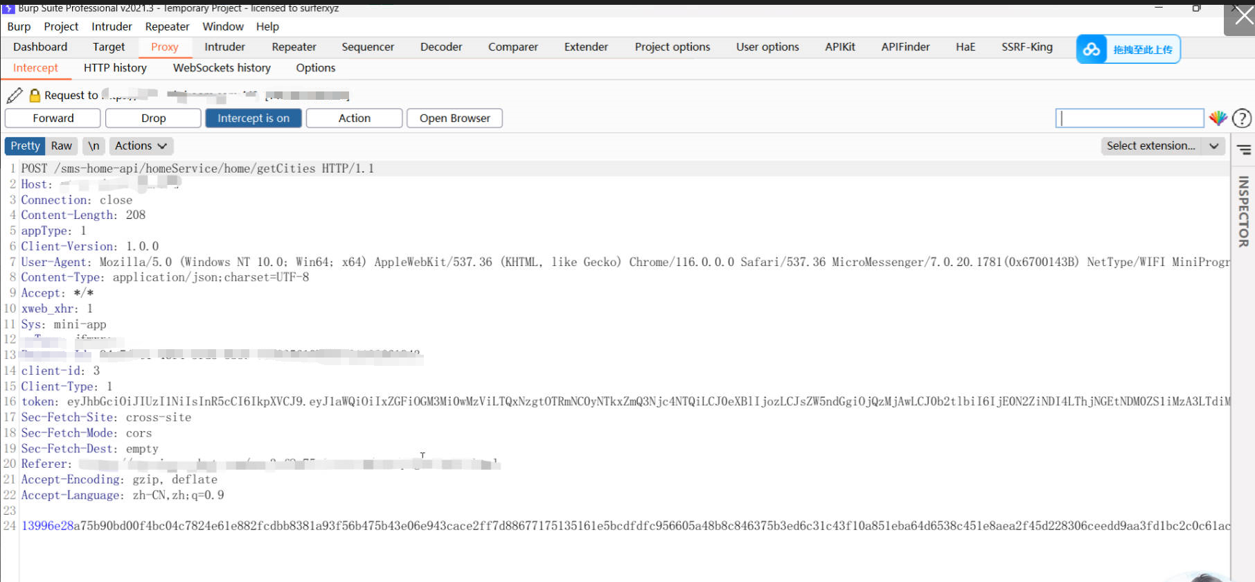Switch to HTTP history sub-tab

click(115, 68)
